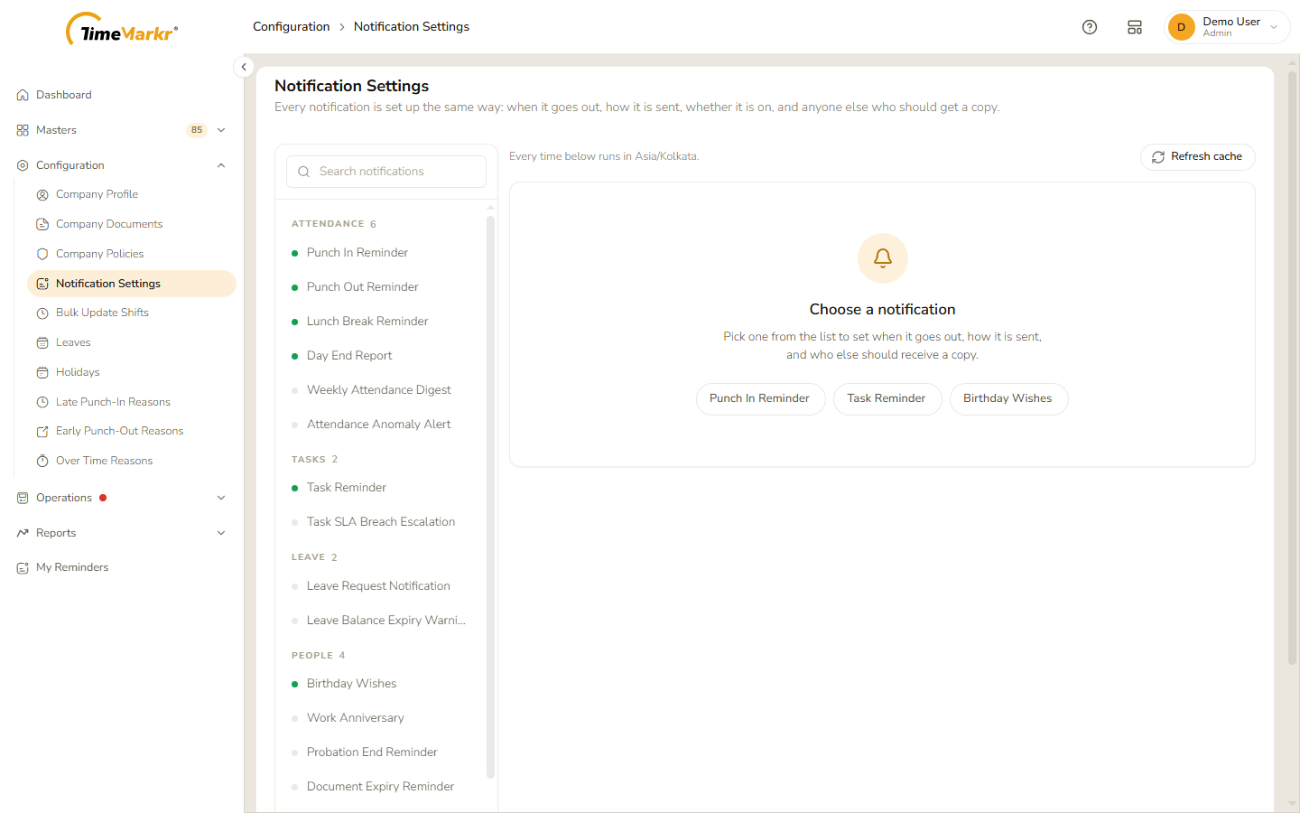Viewport: 1300px width, 813px height.
Task: Click the Bulk Update Shifts clock icon
Action: (42, 313)
